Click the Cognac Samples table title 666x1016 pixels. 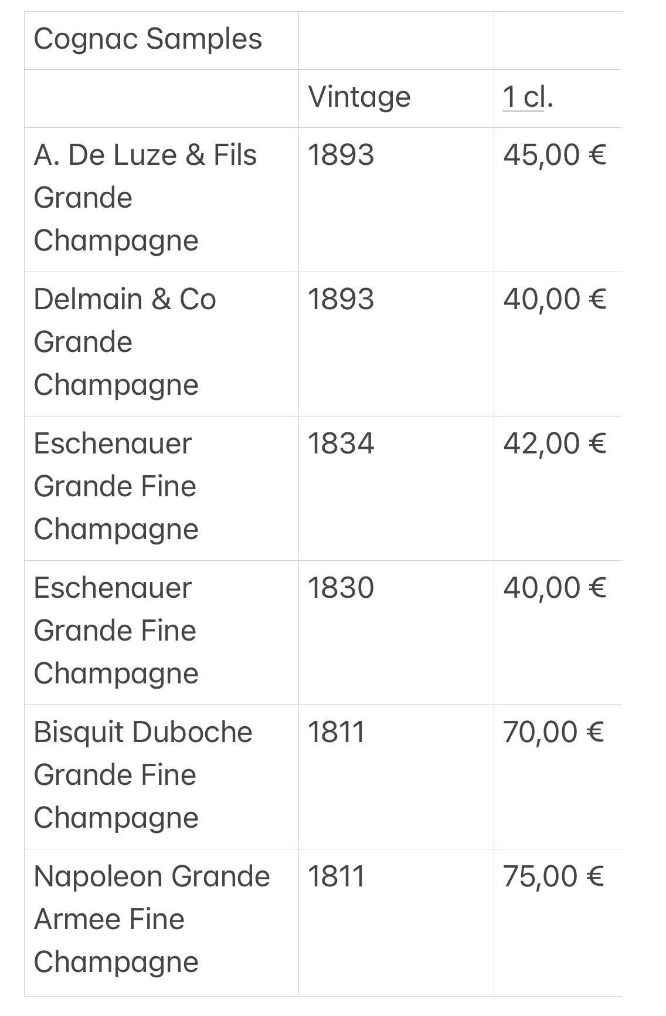(x=148, y=40)
